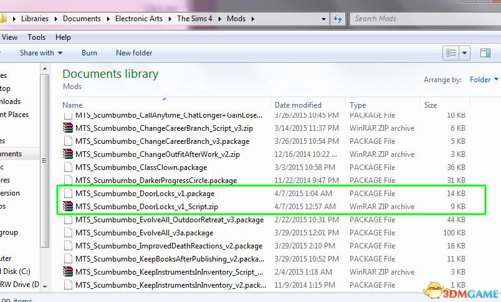Screen dimensions: 501x302
Task: Expand the arrow after Mods breadcrumb
Action: [253, 19]
